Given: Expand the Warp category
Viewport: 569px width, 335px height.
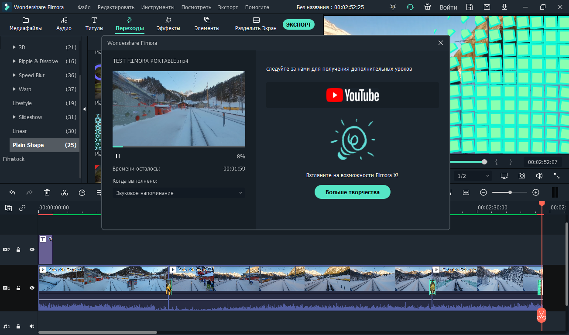Looking at the screenshot, I should (x=14, y=89).
